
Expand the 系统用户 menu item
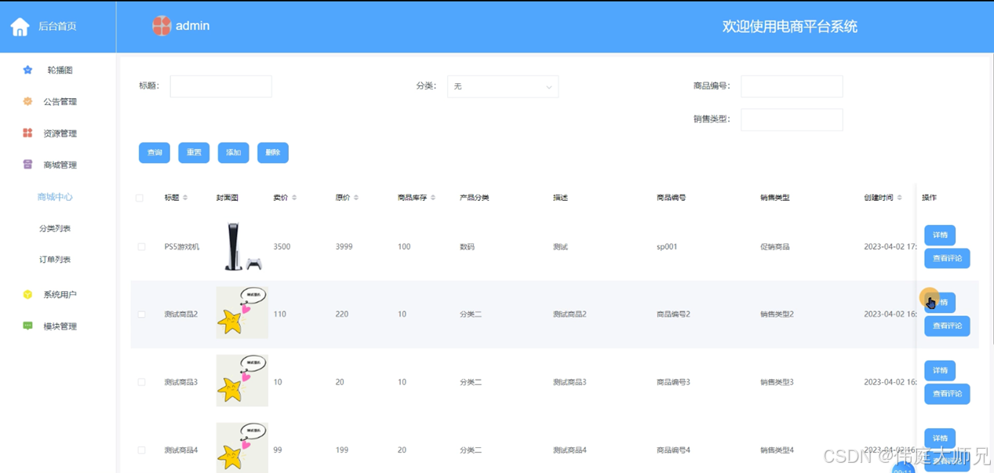point(58,294)
